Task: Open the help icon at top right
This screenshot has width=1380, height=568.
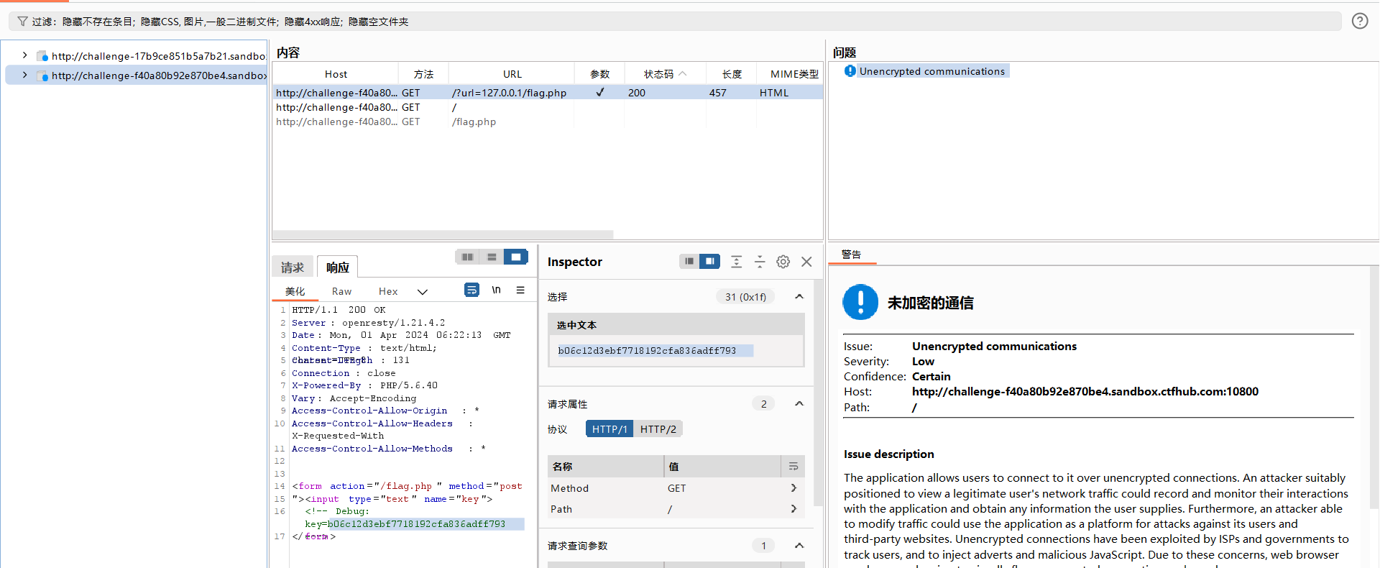Action: coord(1359,21)
